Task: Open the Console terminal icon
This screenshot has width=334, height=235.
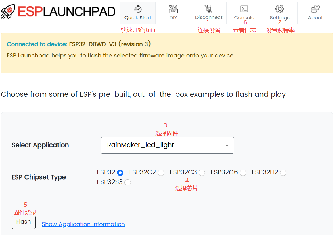Action: (x=244, y=9)
